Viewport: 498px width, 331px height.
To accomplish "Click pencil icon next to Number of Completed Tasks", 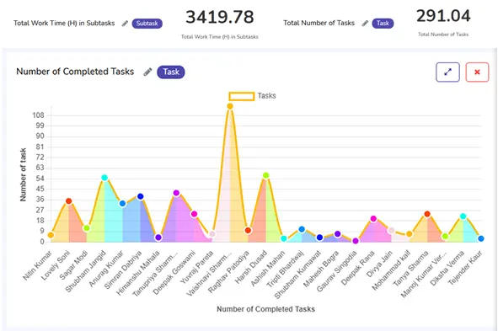I will tap(147, 72).
